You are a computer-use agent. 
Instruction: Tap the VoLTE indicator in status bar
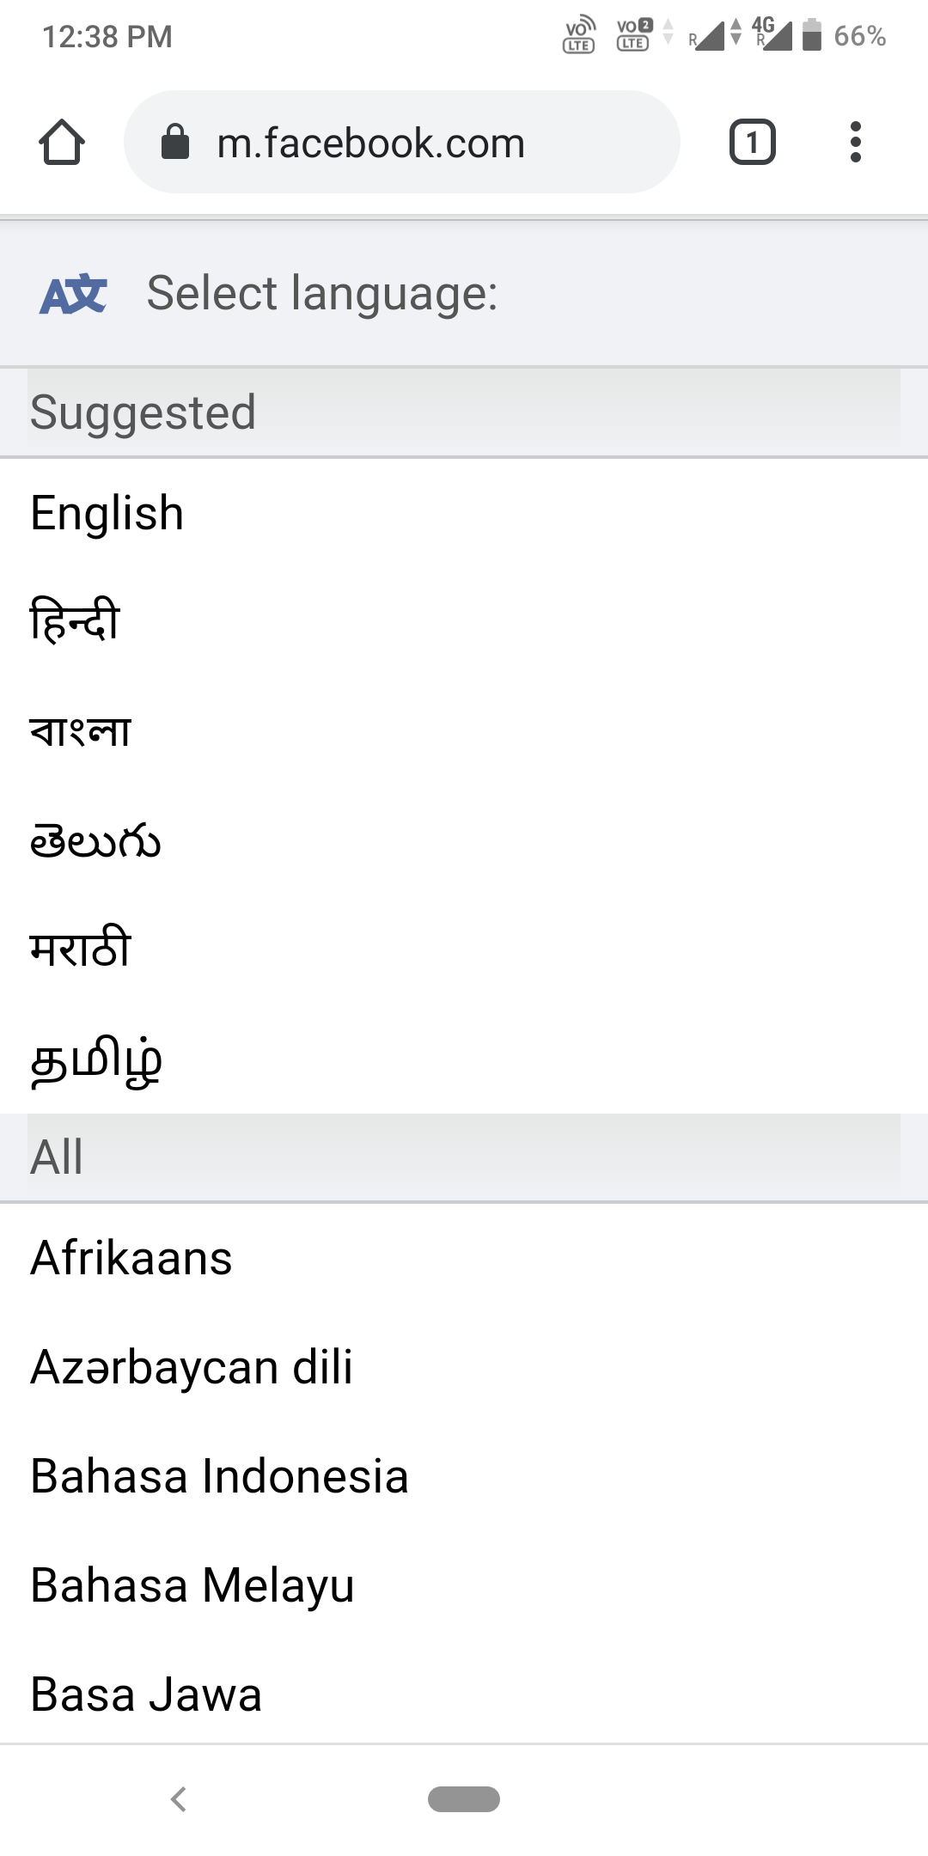(x=578, y=36)
